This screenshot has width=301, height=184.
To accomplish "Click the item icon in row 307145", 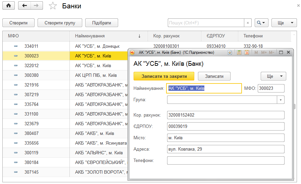I will (16, 172).
